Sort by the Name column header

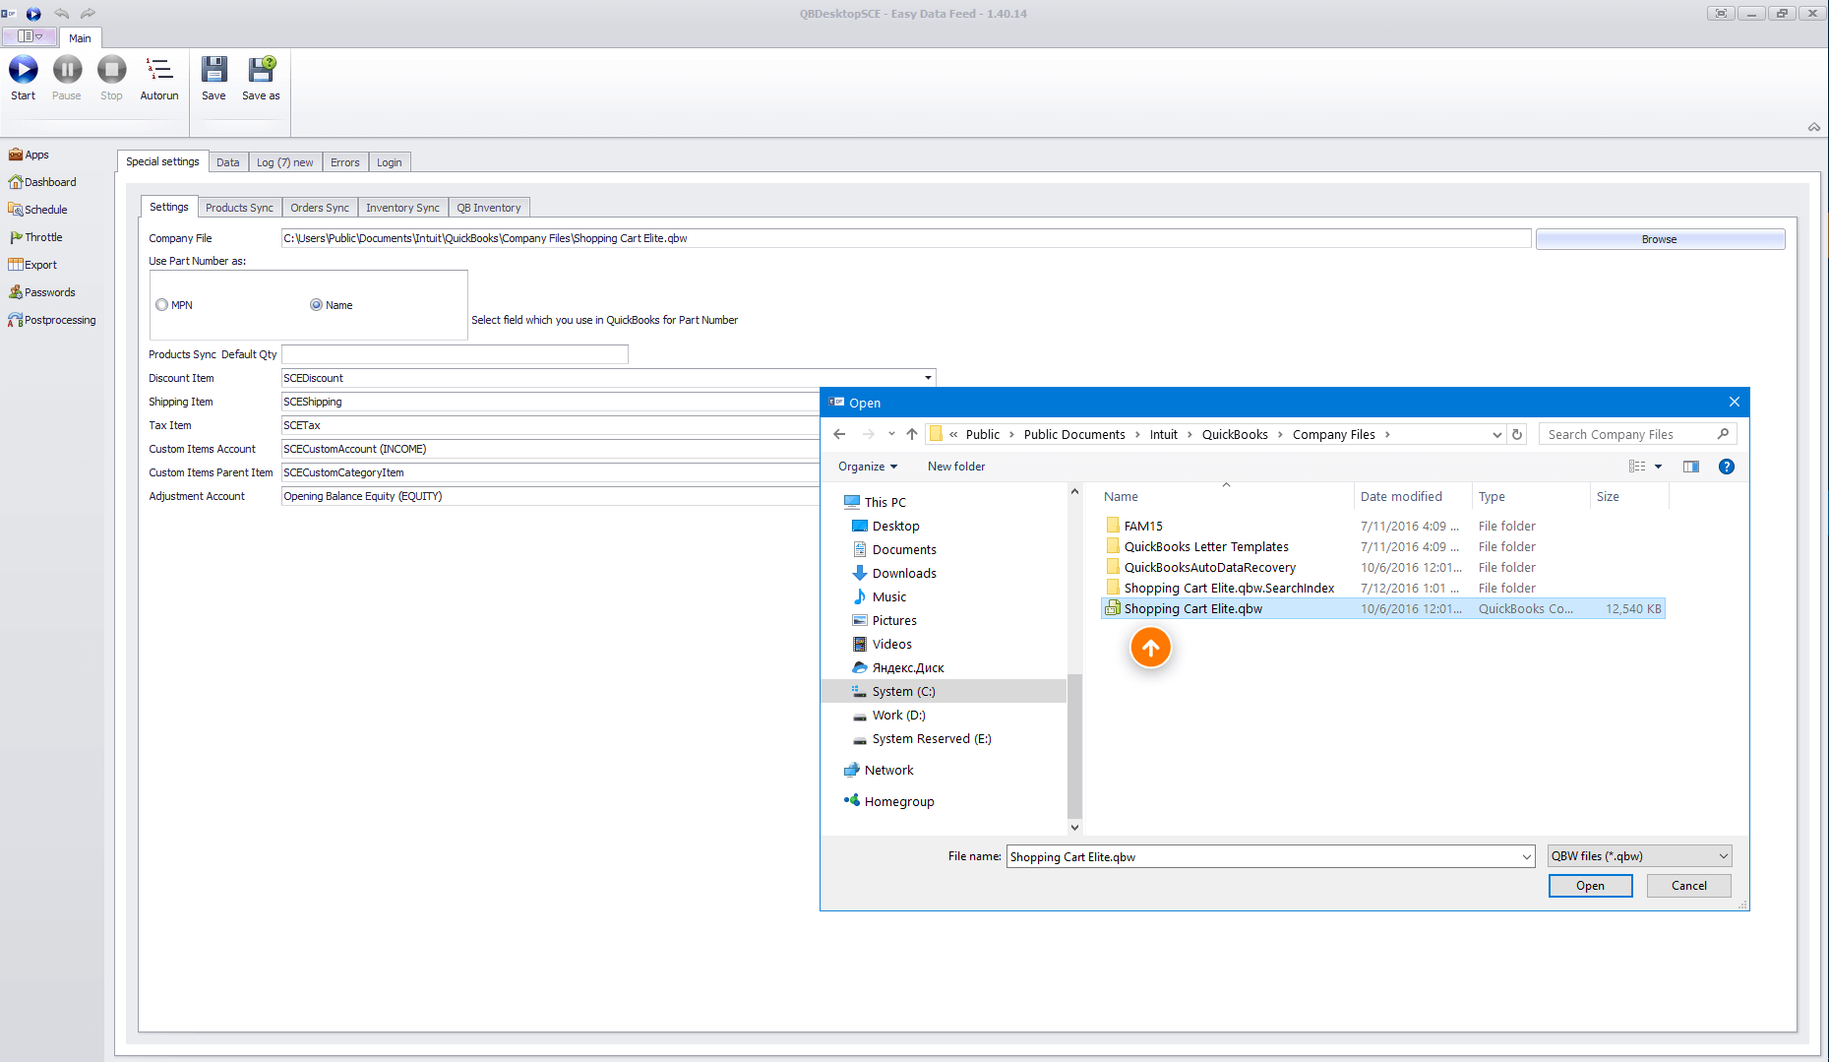[x=1226, y=497]
